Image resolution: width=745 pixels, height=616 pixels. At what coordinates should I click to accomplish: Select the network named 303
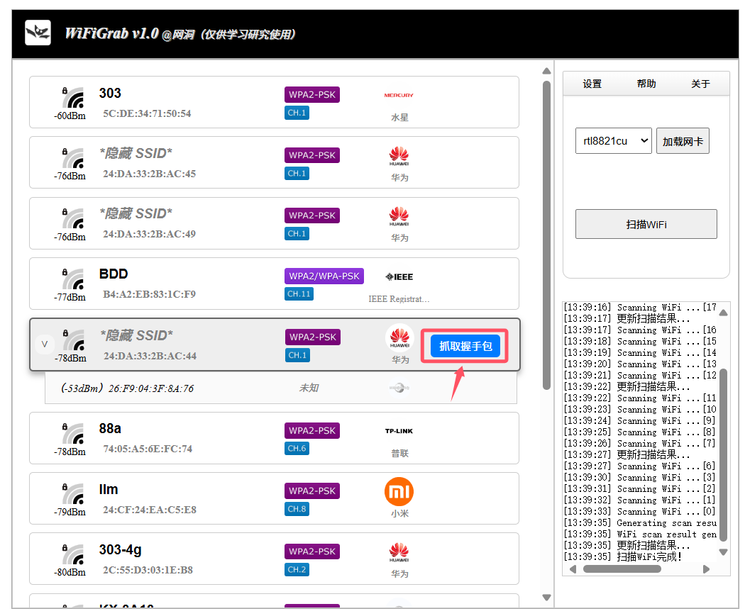pos(274,102)
